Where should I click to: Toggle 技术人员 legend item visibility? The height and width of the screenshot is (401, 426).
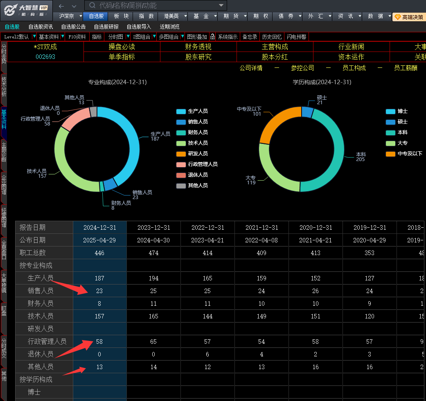pyautogui.click(x=192, y=143)
